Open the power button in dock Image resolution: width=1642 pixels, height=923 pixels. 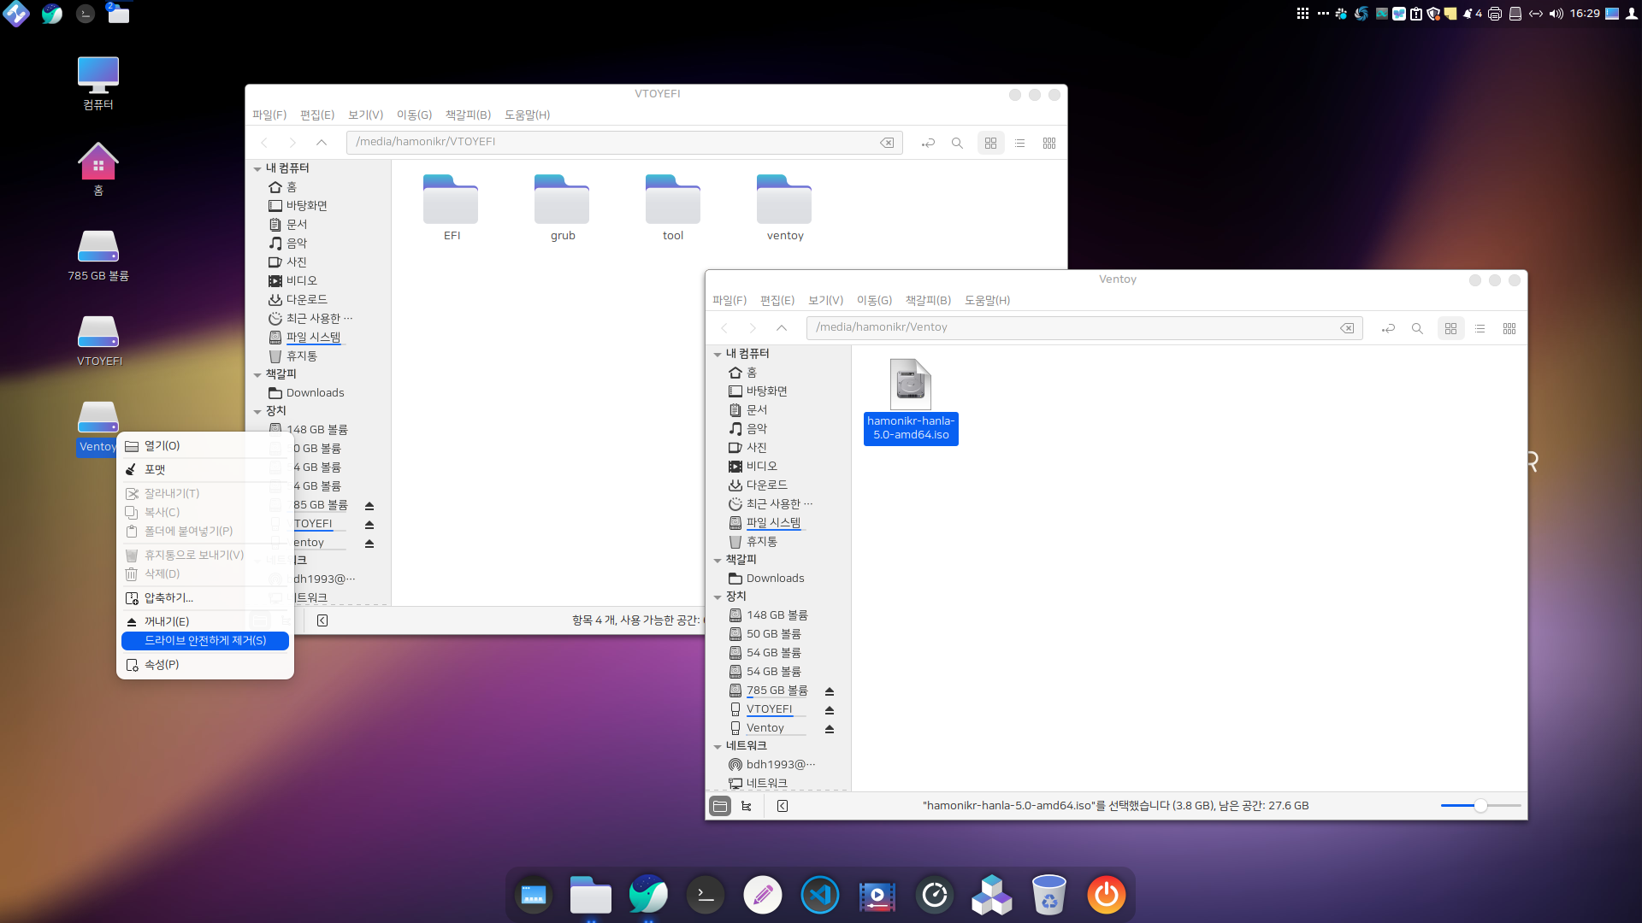tap(1106, 895)
